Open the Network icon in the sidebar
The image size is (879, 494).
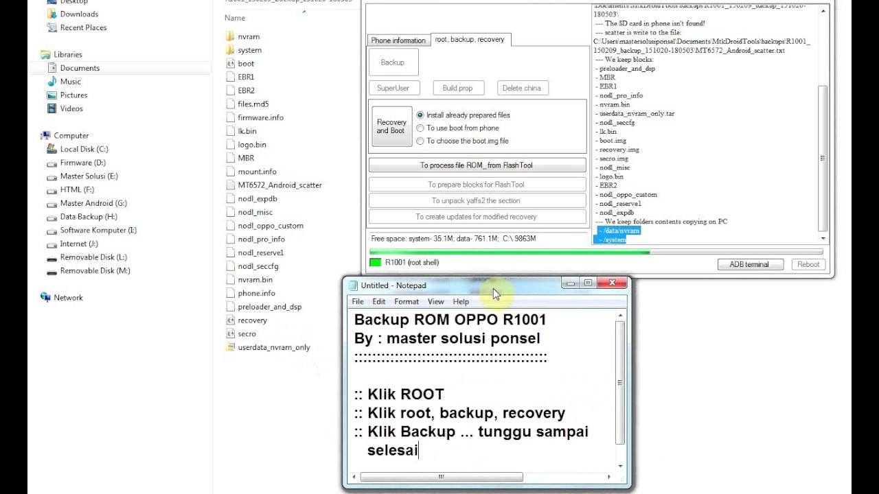[46, 298]
